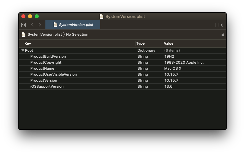Click the Key column header
This screenshot has width=245, height=154.
(x=28, y=43)
